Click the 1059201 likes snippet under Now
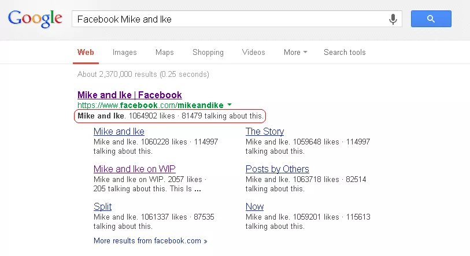This screenshot has height=256, width=470. pos(308,221)
